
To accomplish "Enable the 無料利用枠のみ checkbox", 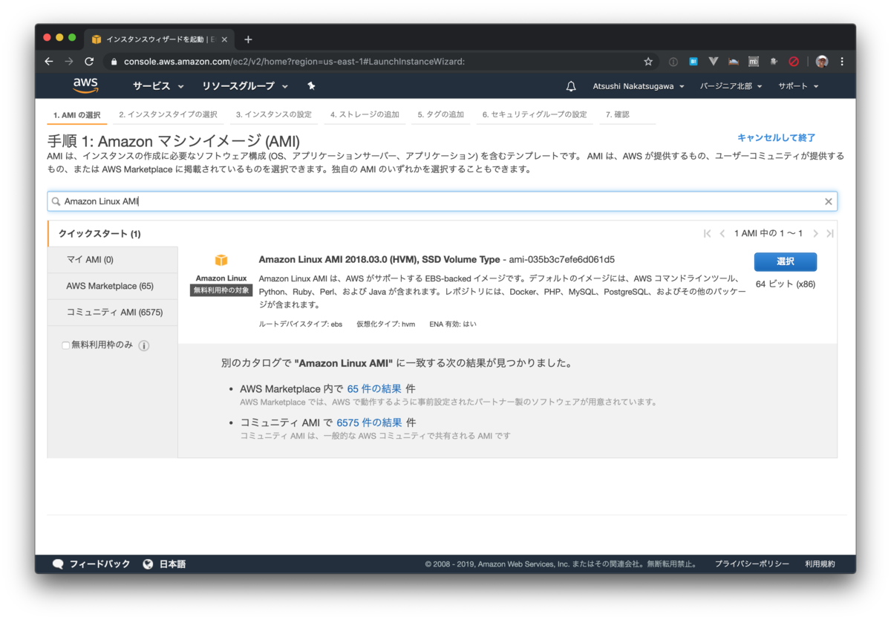I will (66, 345).
